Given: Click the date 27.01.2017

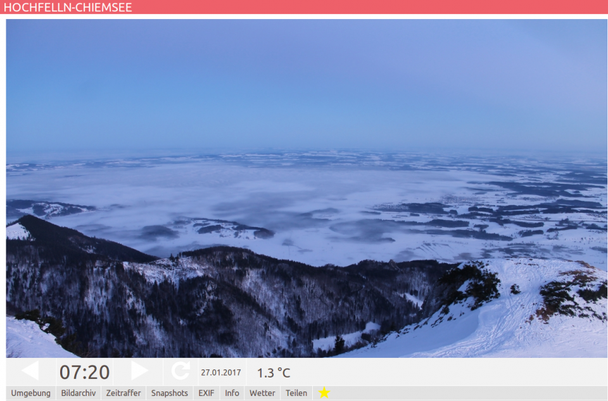Looking at the screenshot, I should tap(221, 372).
